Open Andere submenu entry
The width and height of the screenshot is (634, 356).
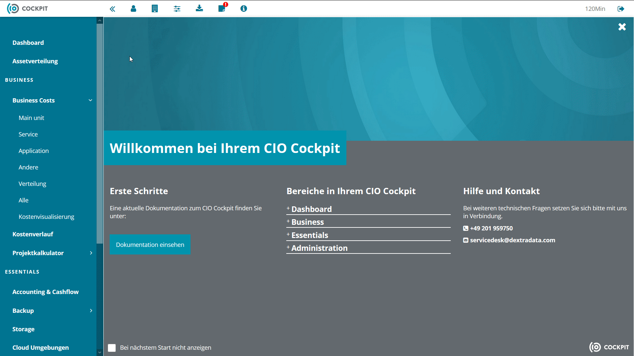(28, 167)
